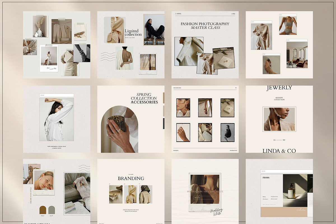
Task: Click the vertical 'CREATE YOUR STYLE' text
Action: coord(31,196)
